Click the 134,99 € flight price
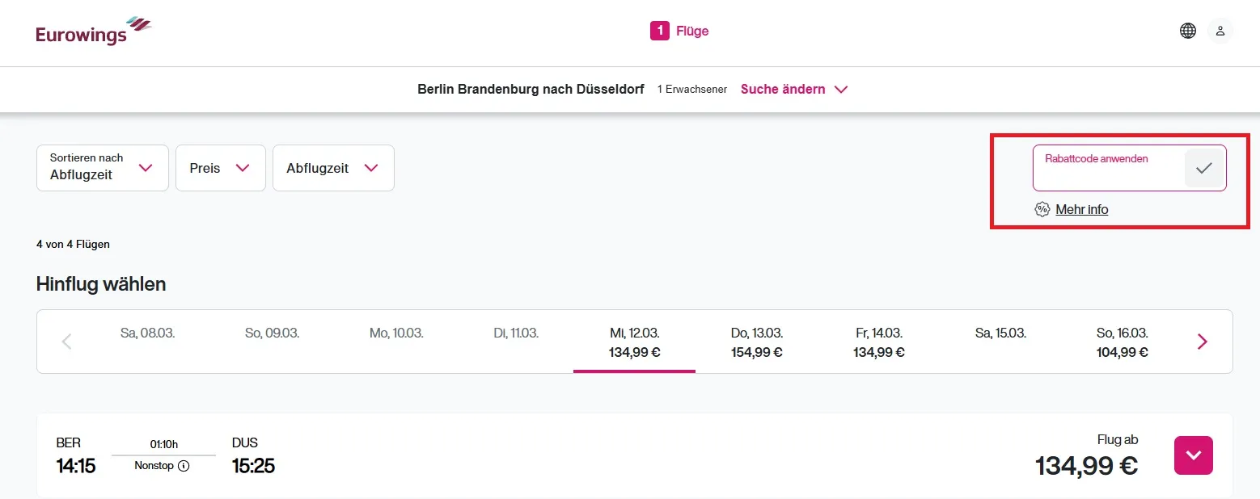This screenshot has height=499, width=1260. pos(1086,465)
